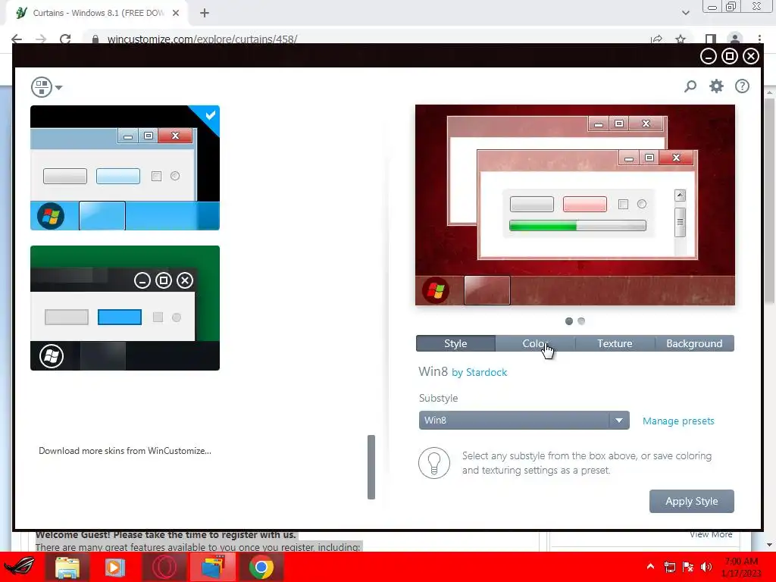Click the Stardock author link
The height and width of the screenshot is (582, 776).
[x=487, y=372]
